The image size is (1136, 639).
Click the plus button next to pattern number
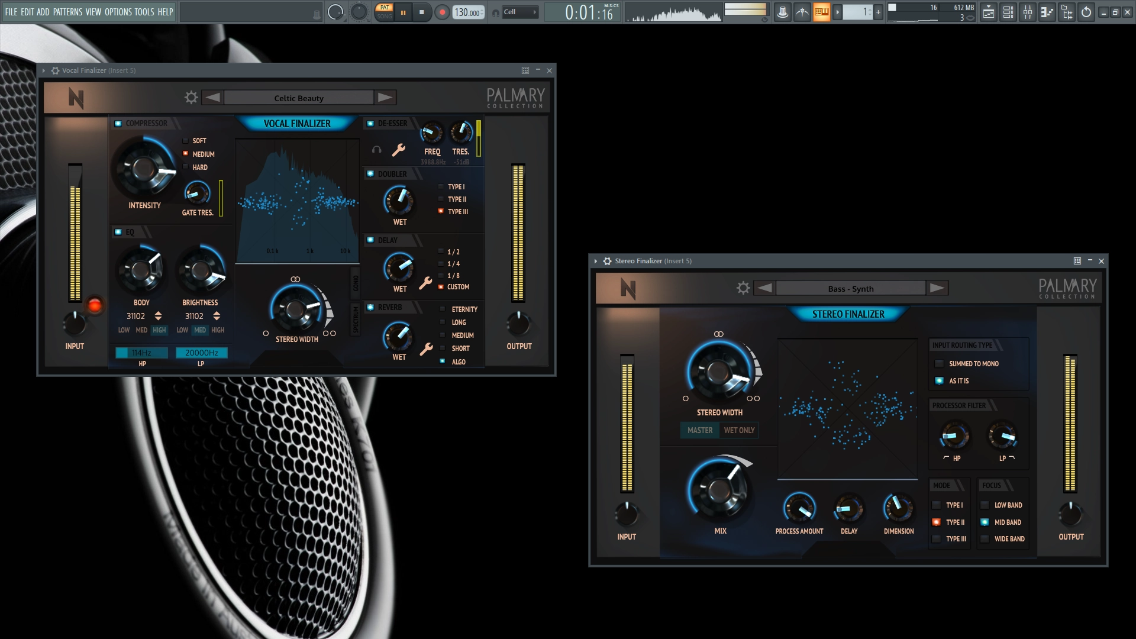(x=878, y=12)
